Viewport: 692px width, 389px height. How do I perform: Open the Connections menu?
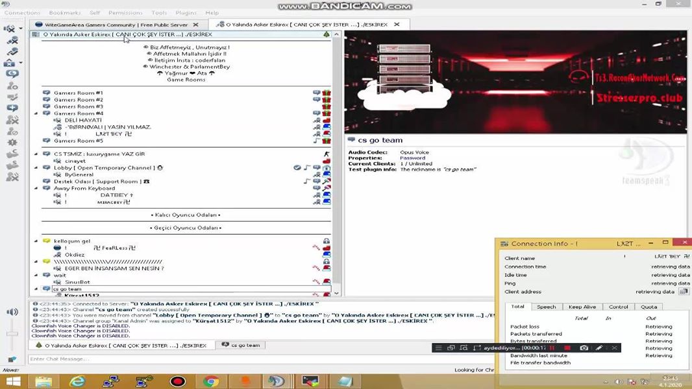[22, 13]
